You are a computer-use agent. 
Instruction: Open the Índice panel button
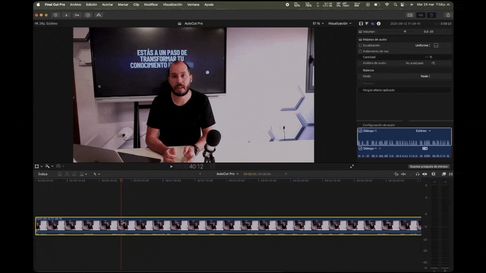click(43, 174)
